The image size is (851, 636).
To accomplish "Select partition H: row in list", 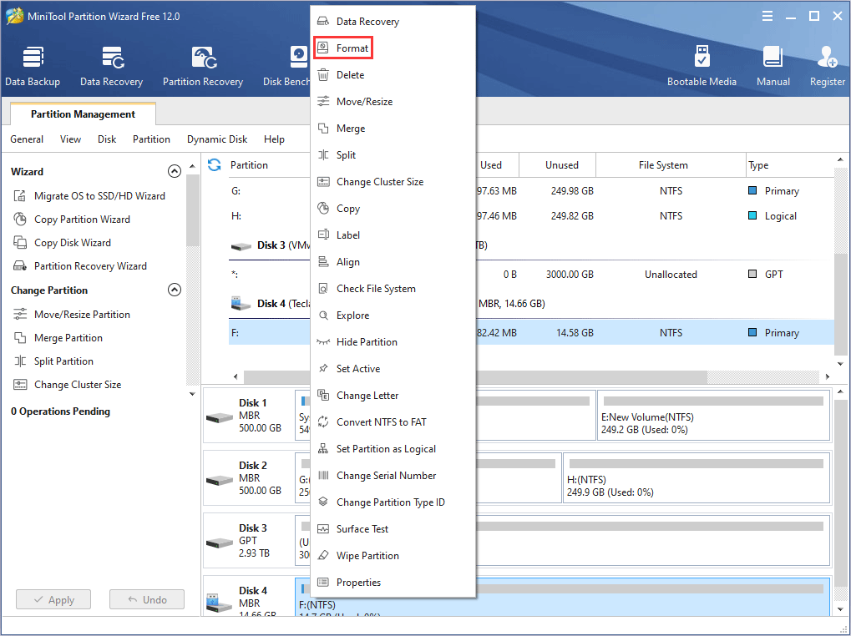I will click(x=531, y=216).
